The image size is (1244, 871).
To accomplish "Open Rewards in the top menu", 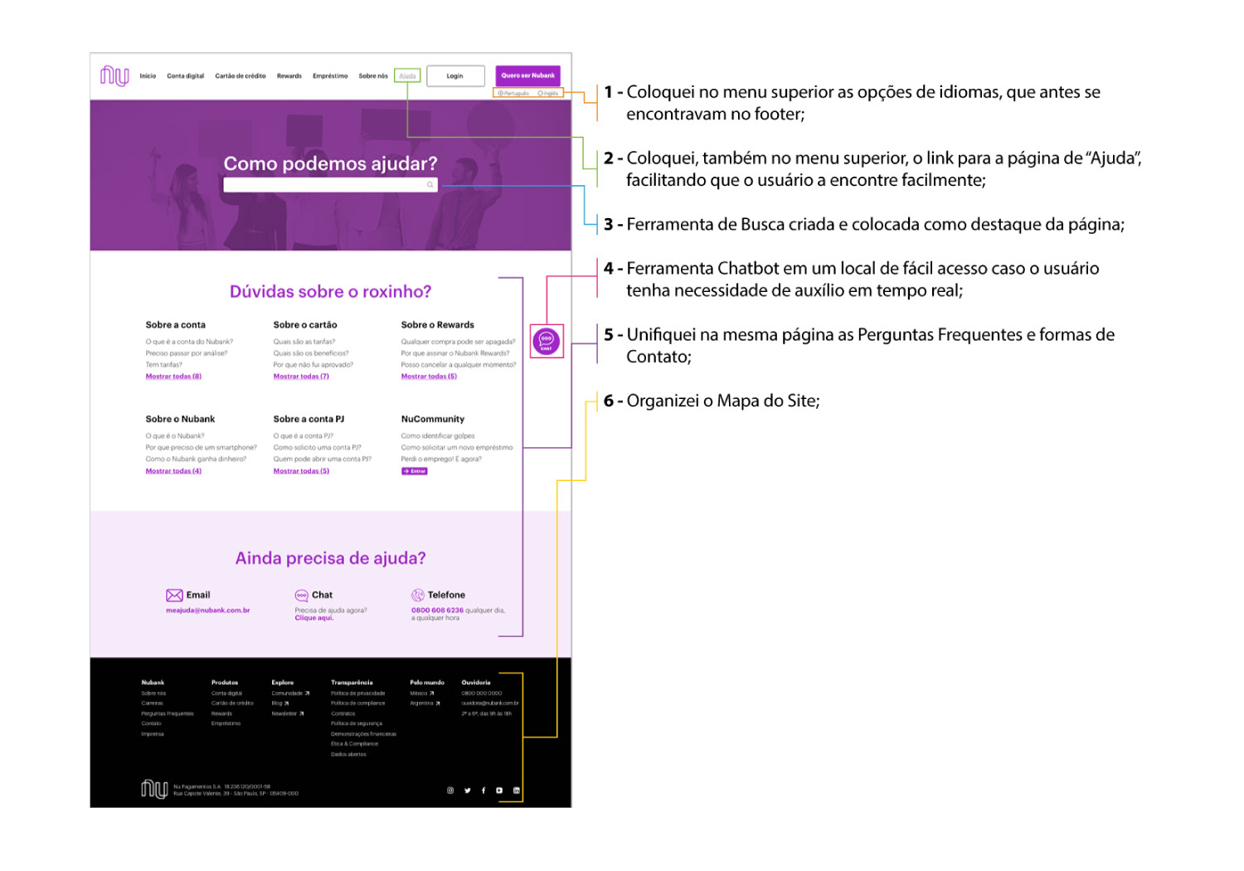I will coord(289,76).
